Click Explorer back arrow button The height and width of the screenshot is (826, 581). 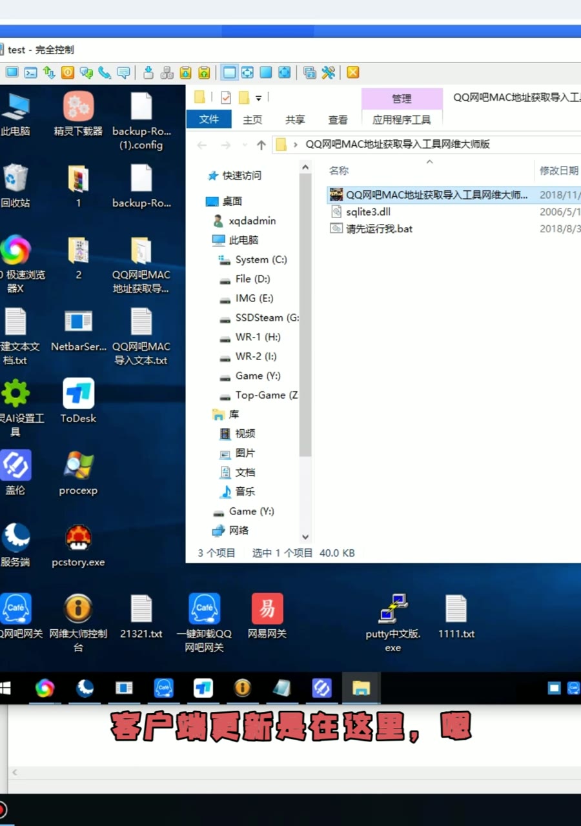[x=202, y=145]
